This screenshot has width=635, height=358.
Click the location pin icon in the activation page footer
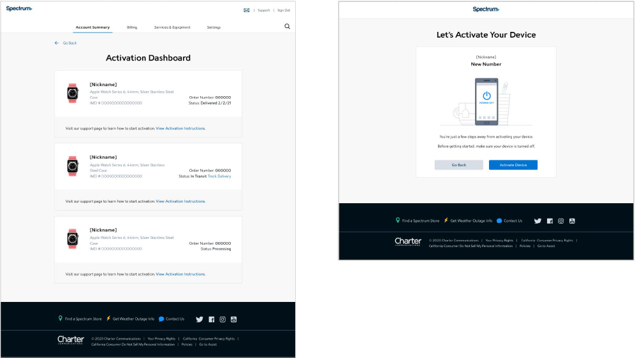coord(398,220)
